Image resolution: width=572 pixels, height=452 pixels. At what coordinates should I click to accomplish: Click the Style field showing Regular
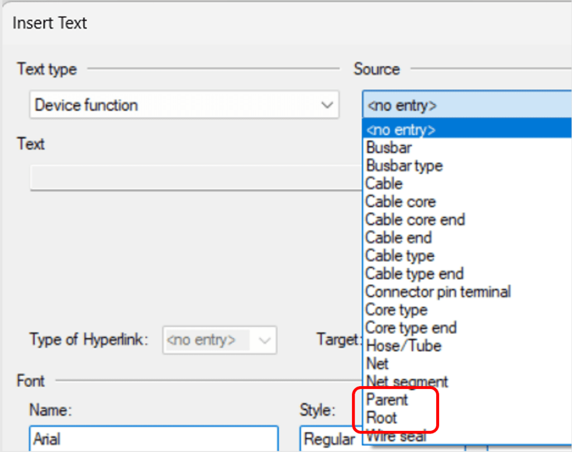click(330, 439)
